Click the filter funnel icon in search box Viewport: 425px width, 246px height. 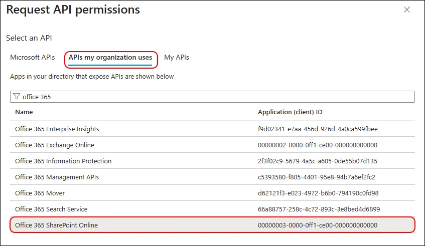[17, 97]
